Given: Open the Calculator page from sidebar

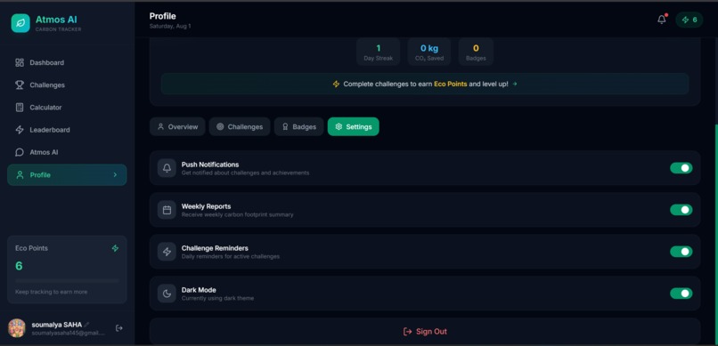Looking at the screenshot, I should [x=67, y=108].
